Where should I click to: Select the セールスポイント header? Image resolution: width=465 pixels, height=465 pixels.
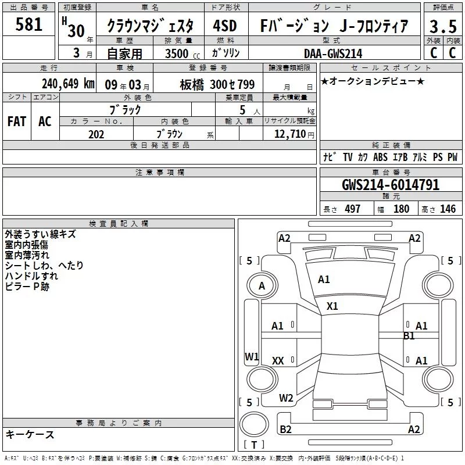point(391,67)
